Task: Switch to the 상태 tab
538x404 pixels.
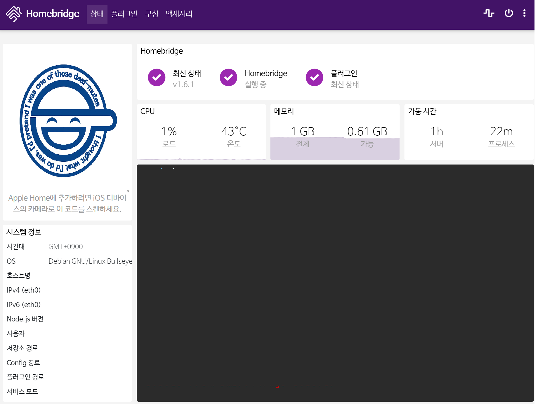Action: click(97, 14)
